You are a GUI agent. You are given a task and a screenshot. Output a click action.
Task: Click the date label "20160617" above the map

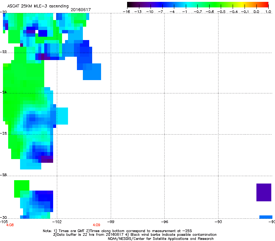click(x=81, y=10)
